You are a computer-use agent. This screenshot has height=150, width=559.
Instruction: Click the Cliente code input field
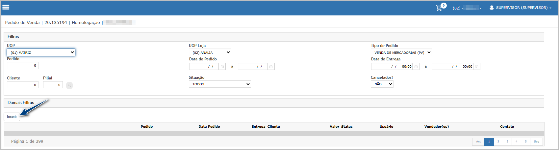tap(23, 85)
